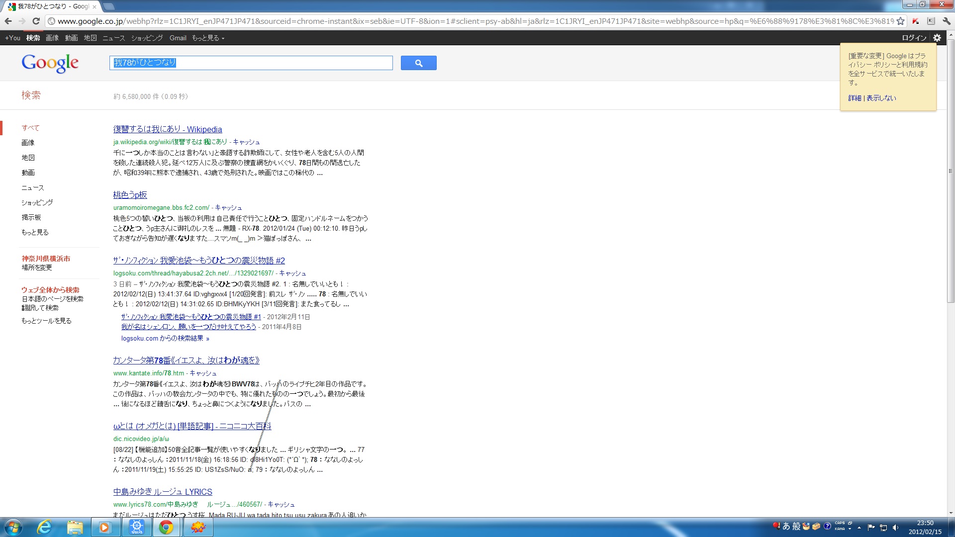
Task: Open network status tray icon
Action: click(x=883, y=527)
